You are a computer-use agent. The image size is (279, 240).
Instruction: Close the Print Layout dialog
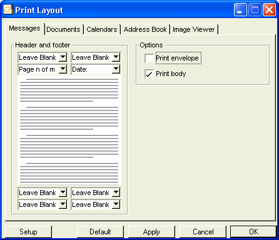(x=269, y=10)
